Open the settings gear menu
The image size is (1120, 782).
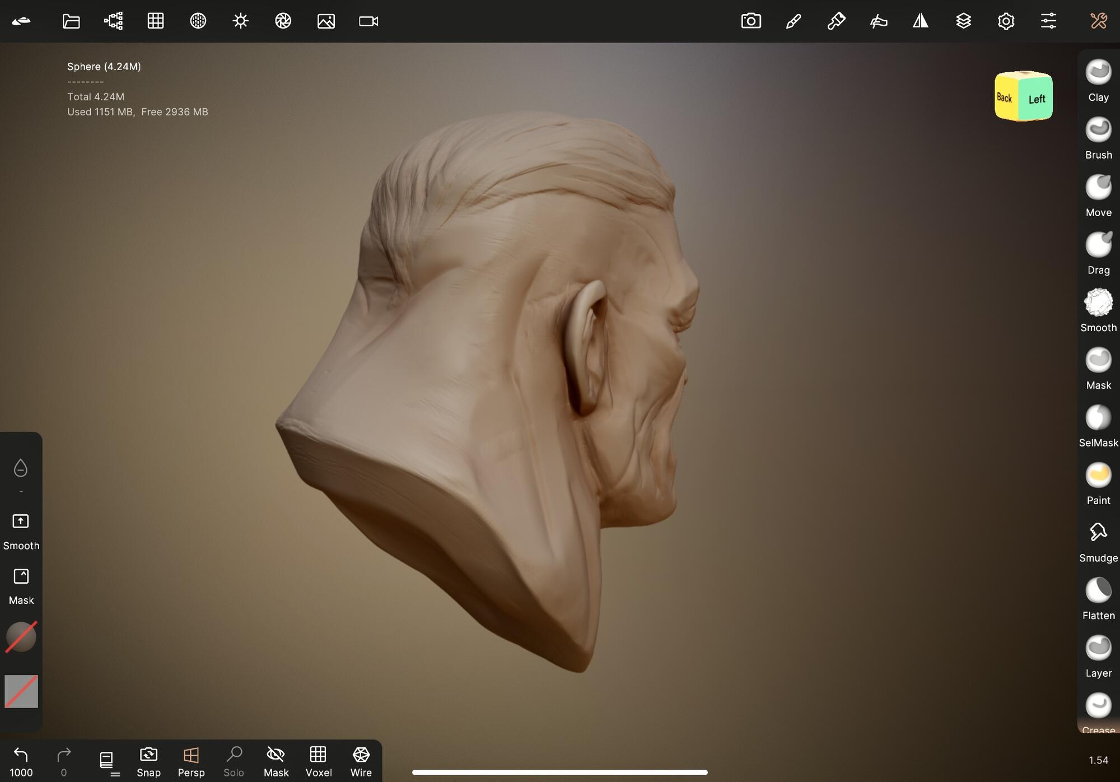pos(1006,21)
